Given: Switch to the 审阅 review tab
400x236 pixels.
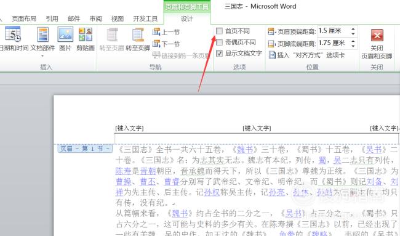Looking at the screenshot, I should [95, 18].
